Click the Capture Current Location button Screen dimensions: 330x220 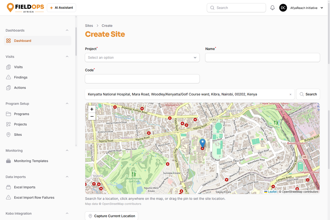(x=111, y=216)
